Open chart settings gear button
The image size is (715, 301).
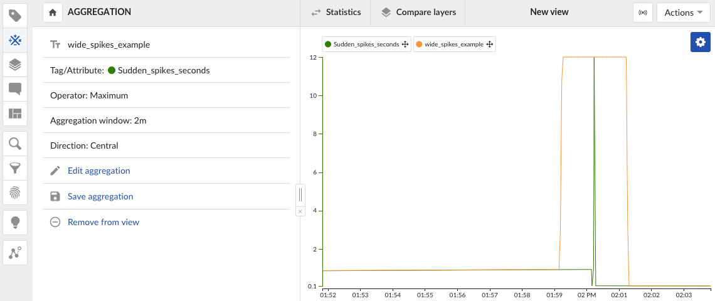coord(700,42)
